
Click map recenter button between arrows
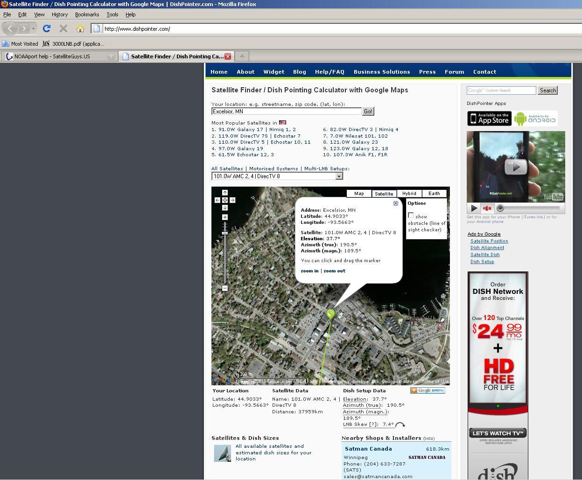[x=225, y=200]
